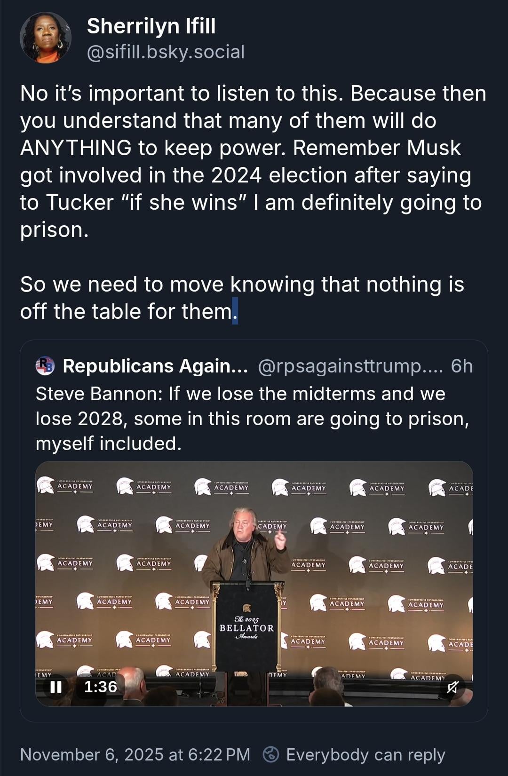Click the highlighted period after 'them'
Image resolution: width=508 pixels, height=776 pixels.
235,311
